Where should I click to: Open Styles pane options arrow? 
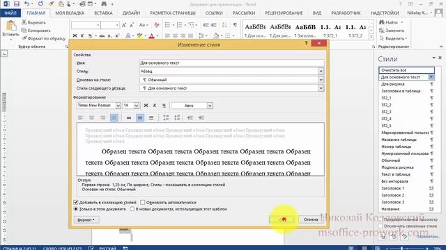click(x=433, y=58)
